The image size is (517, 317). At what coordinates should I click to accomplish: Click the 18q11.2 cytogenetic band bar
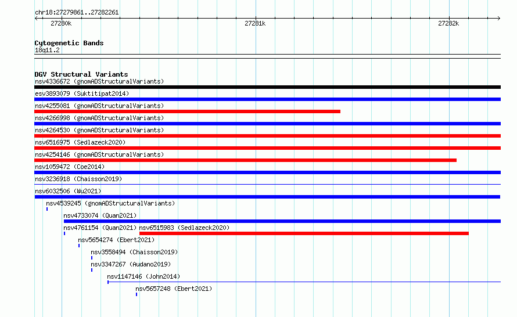(x=267, y=56)
